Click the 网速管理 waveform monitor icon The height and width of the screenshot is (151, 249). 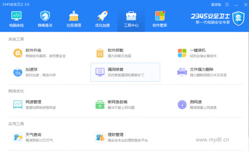pos(18,105)
